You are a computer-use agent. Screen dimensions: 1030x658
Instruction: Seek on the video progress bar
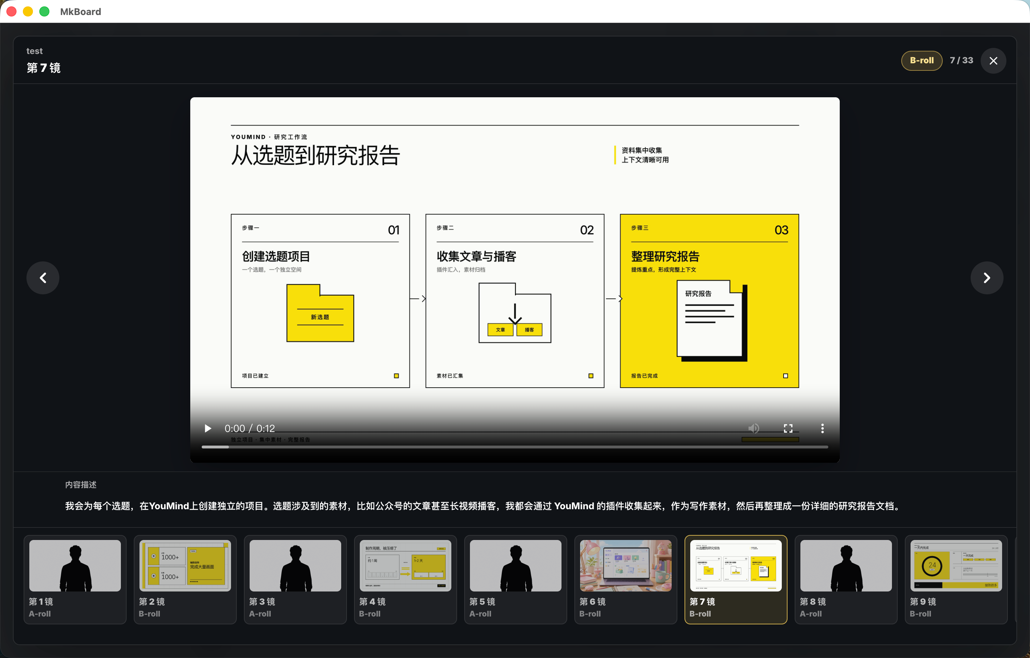515,447
